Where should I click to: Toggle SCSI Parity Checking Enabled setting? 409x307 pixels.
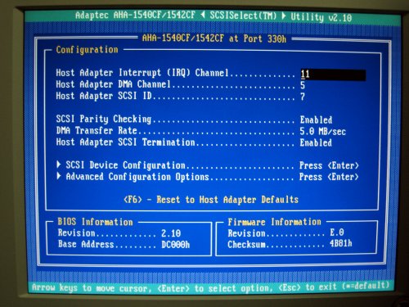click(x=316, y=120)
